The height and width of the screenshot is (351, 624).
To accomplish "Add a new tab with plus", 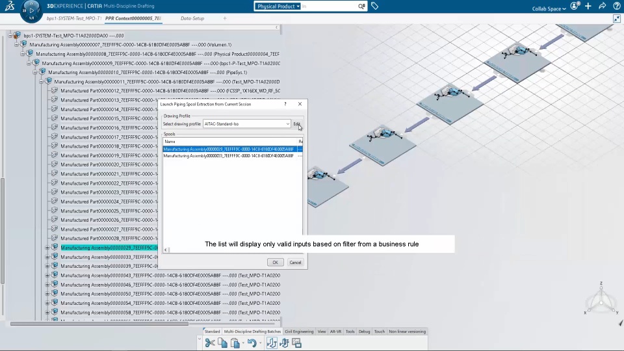I will [x=225, y=18].
